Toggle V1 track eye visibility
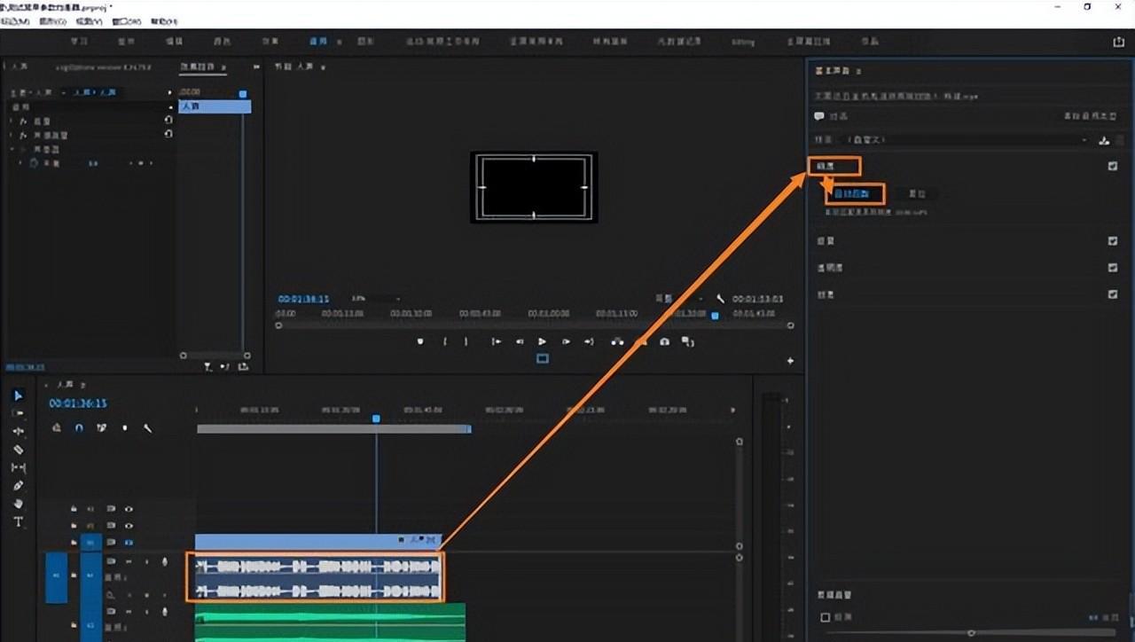The image size is (1135, 642). point(129,541)
